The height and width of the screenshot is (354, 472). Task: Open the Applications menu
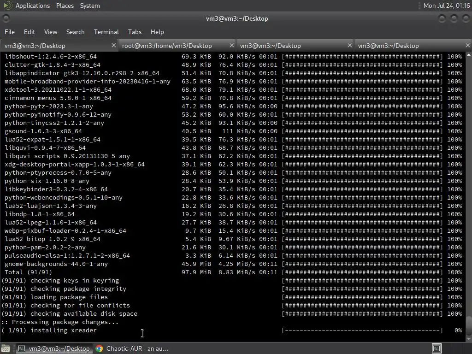coord(33,6)
